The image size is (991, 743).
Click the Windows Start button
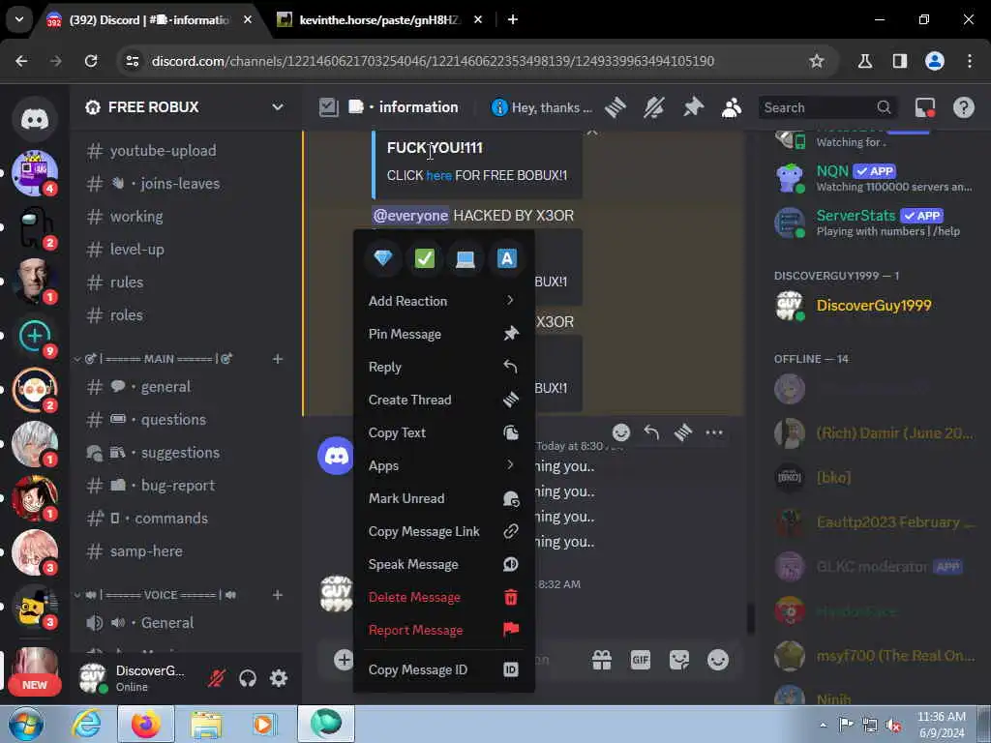pyautogui.click(x=26, y=724)
